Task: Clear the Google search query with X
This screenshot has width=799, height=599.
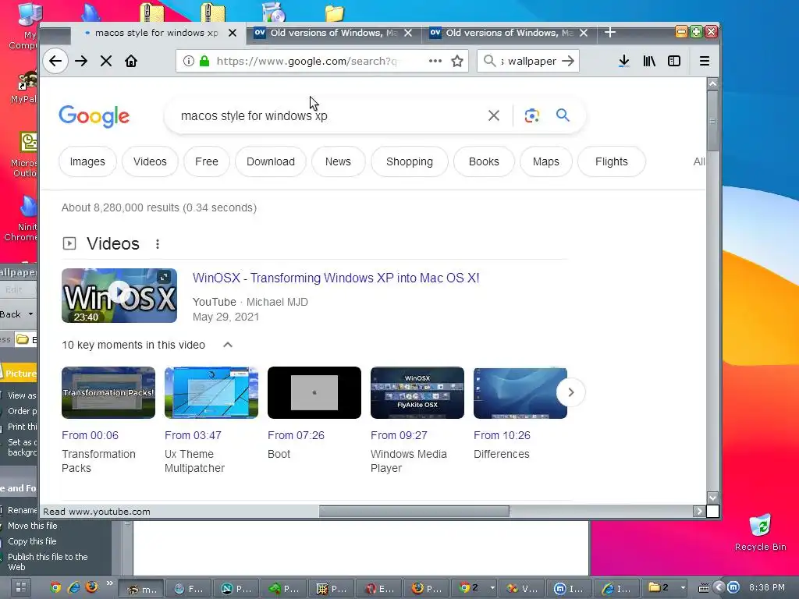Action: (x=494, y=115)
